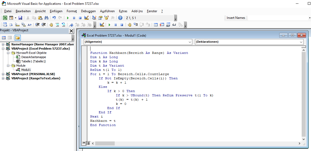Switch to Procedure View button
The width and height of the screenshot is (311, 151).
(x=84, y=143)
